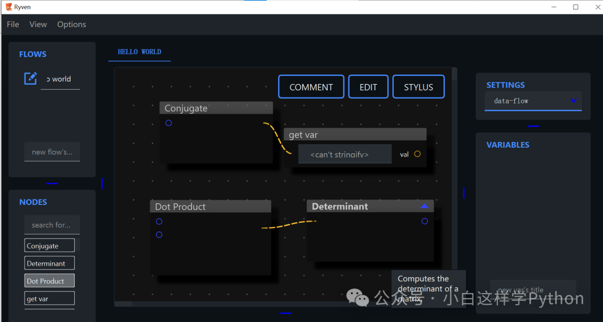Viewport: 603px width, 322px height.
Task: Click the STYLUS button
Action: click(418, 87)
